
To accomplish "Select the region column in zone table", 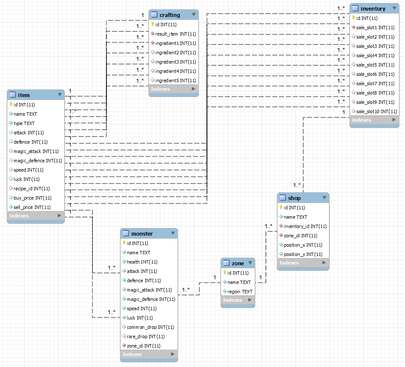I will click(240, 292).
